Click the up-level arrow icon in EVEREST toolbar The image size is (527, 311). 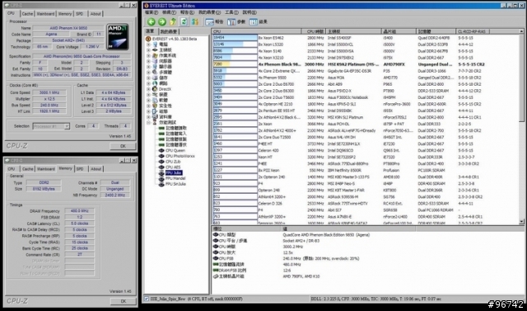[x=173, y=22]
